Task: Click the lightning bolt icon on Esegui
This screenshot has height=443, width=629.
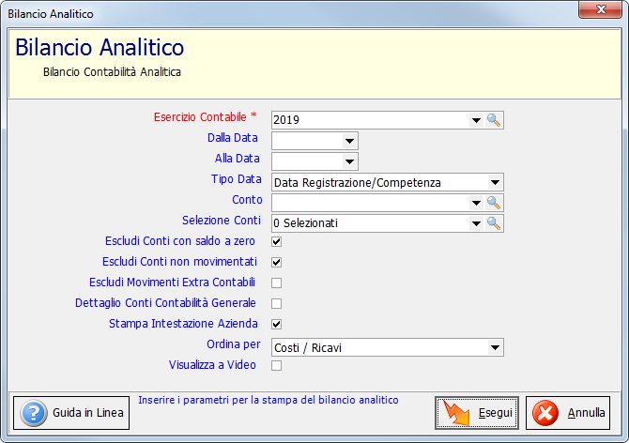Action: (x=455, y=413)
